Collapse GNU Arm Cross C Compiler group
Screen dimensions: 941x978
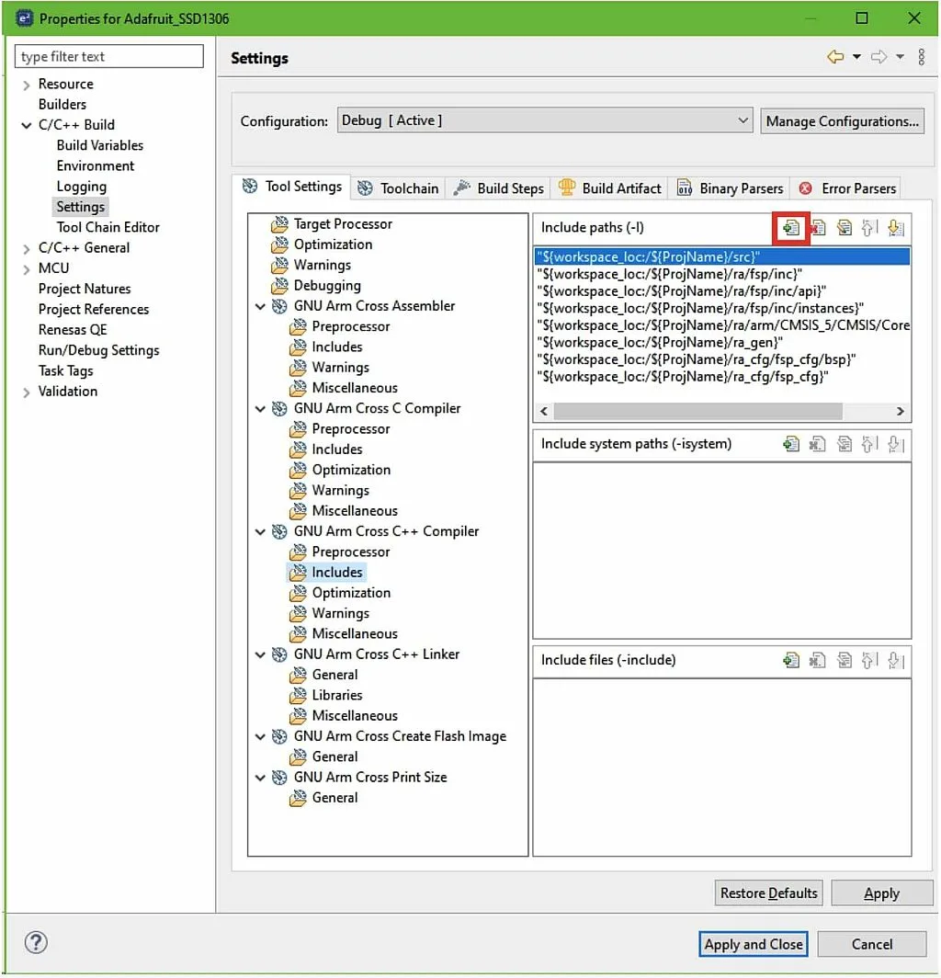(x=260, y=408)
